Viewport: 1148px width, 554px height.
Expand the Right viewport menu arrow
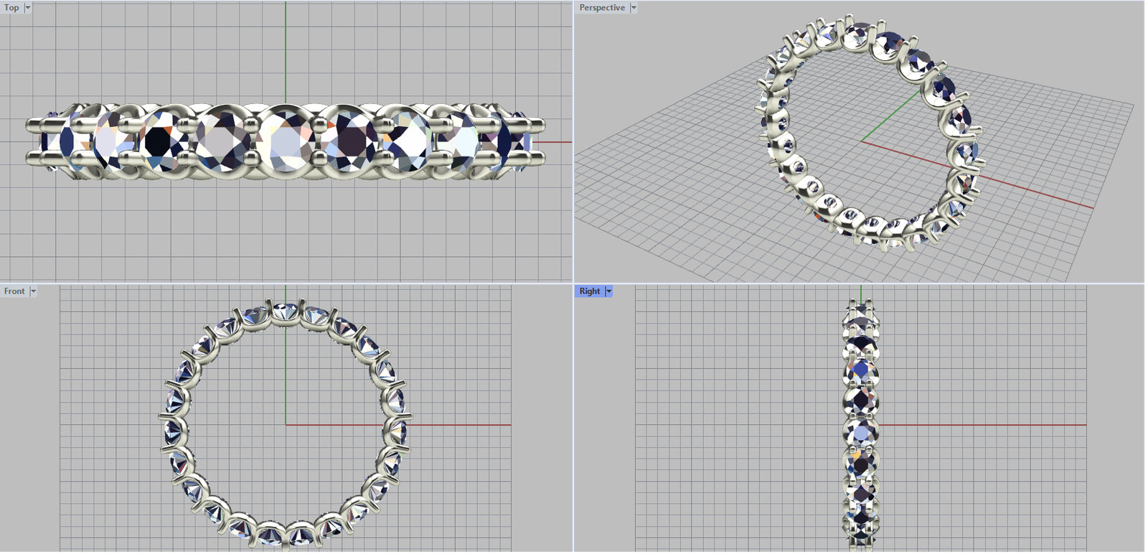[609, 291]
